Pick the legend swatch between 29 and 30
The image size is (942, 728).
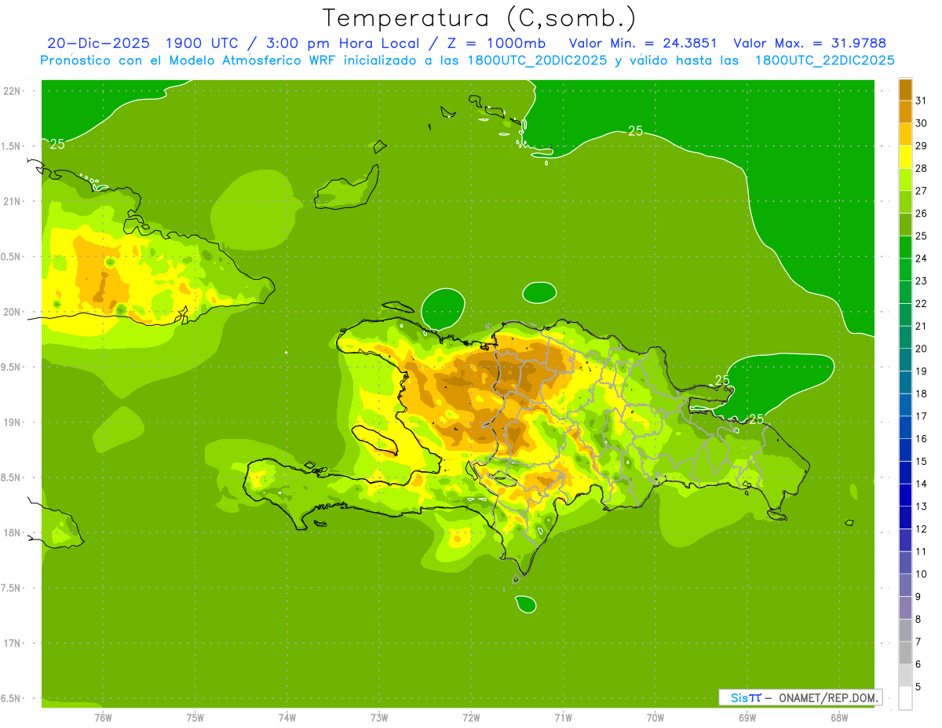(x=906, y=134)
